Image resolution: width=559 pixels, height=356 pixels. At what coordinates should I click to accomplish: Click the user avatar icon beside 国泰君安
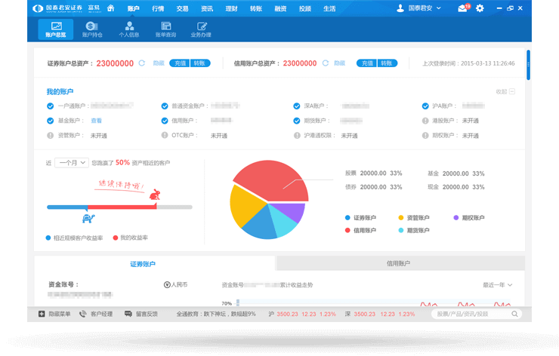400,8
